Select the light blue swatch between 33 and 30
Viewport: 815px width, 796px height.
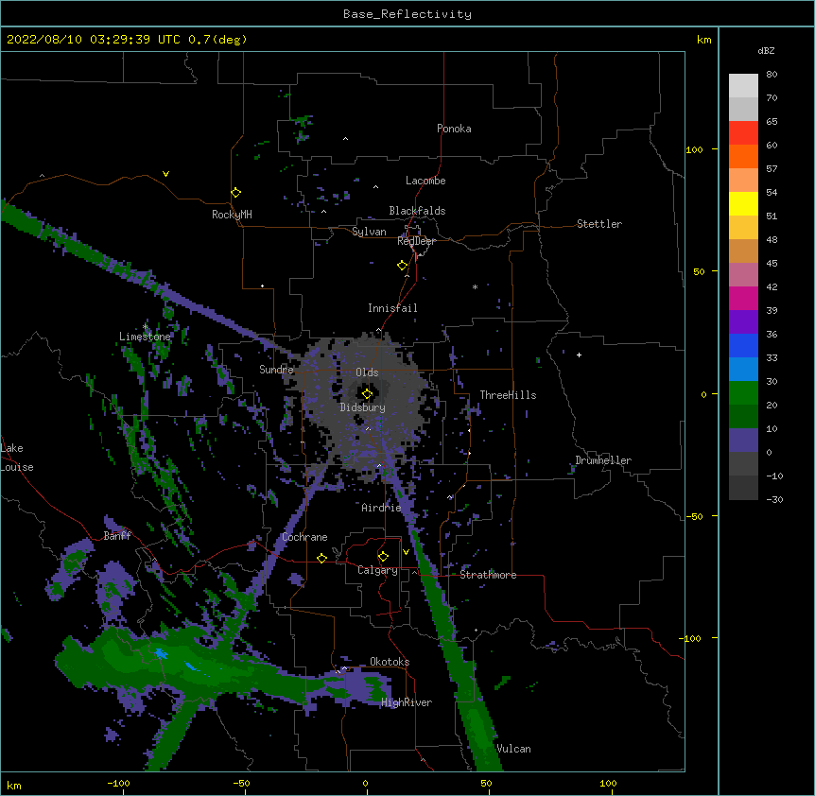point(743,370)
